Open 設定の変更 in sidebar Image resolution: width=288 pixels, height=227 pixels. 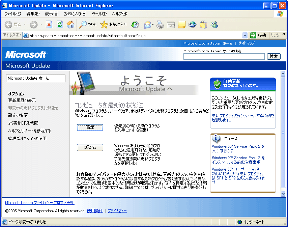(18, 115)
